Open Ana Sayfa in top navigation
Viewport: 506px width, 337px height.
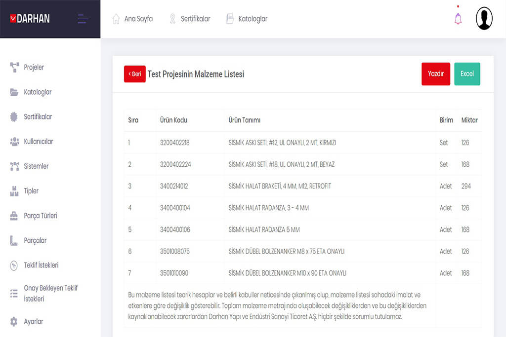[132, 19]
